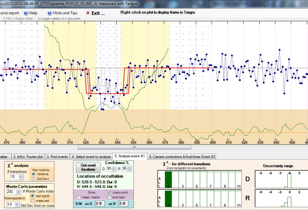
Task: Open the 4. Select event to analyse tab
Action: click(x=91, y=157)
